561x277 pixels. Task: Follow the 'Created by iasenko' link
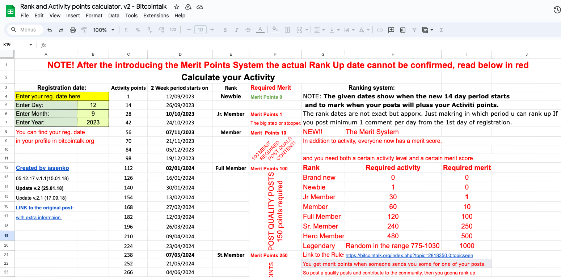pos(42,168)
